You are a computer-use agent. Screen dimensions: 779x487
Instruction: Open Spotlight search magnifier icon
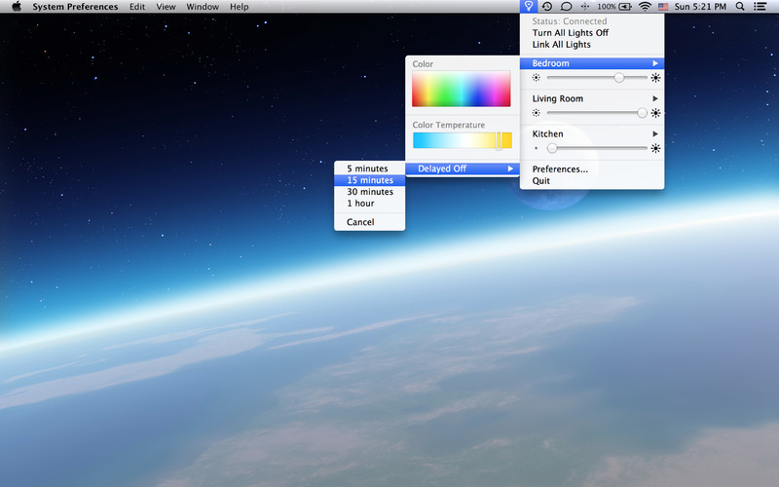(740, 7)
